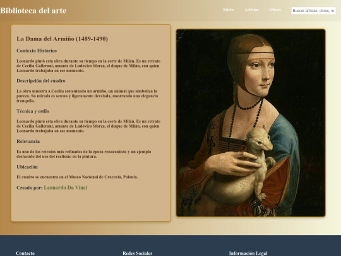Open the Artistas menu item
Viewport: 341px width, 256px height.
click(x=251, y=9)
